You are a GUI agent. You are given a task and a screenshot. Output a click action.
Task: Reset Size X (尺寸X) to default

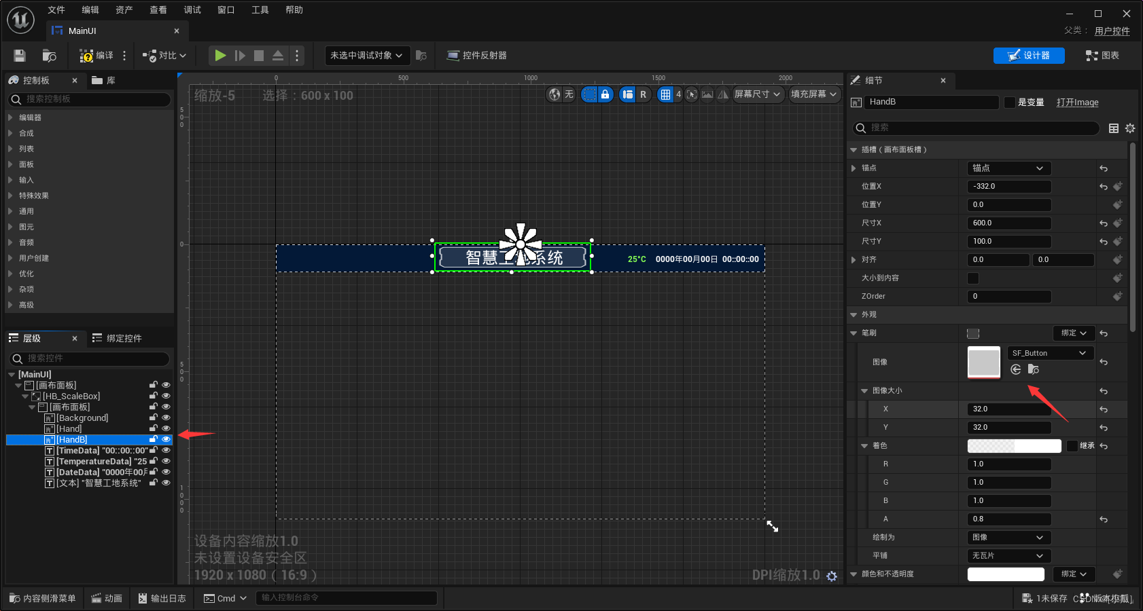click(x=1104, y=223)
